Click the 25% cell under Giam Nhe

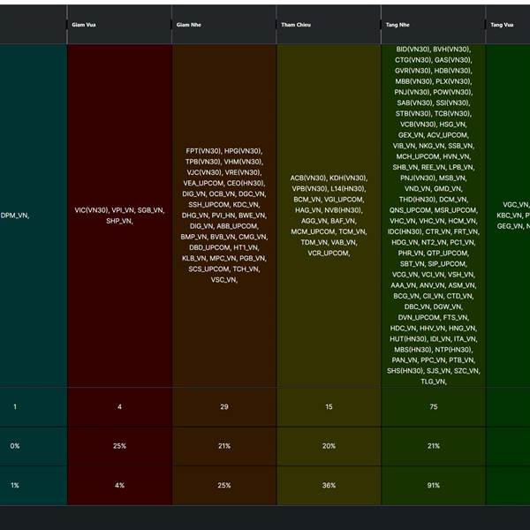[x=224, y=485]
